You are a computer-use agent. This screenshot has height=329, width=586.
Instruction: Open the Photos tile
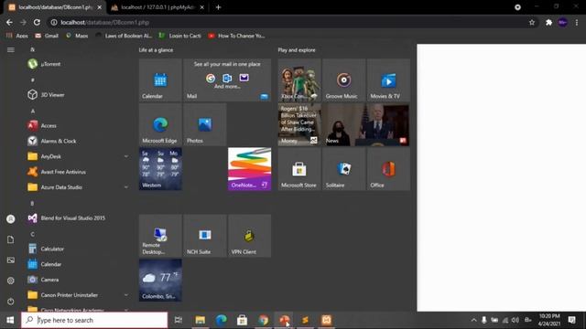coord(205,124)
